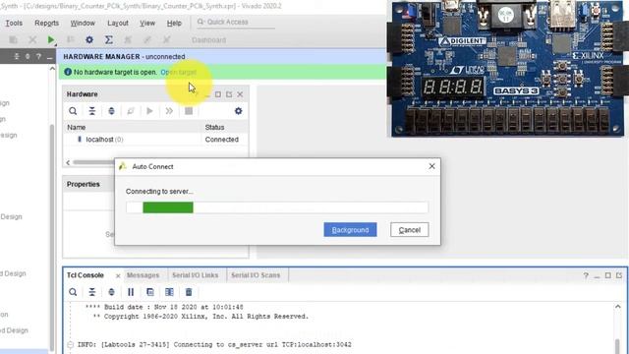The width and height of the screenshot is (629, 354).
Task: Click the sigma report toolbar icon
Action: 108,39
